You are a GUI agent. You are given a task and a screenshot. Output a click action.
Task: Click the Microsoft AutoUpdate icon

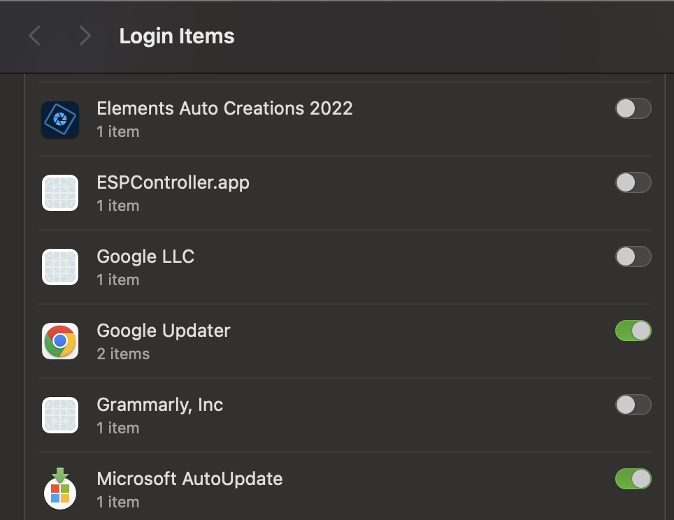[x=60, y=489]
